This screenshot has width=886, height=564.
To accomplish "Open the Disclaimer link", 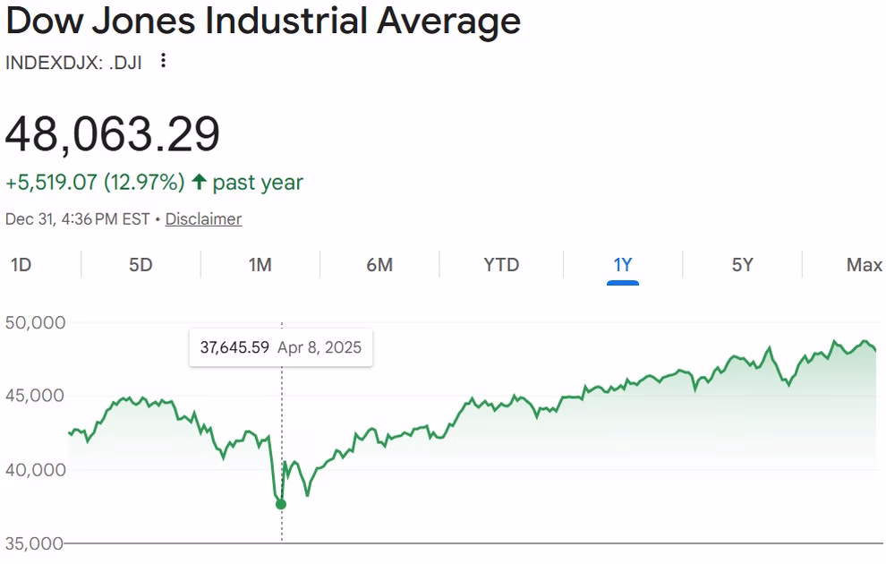I will [203, 218].
